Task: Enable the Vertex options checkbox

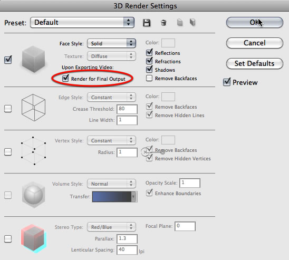Action: [x=8, y=152]
